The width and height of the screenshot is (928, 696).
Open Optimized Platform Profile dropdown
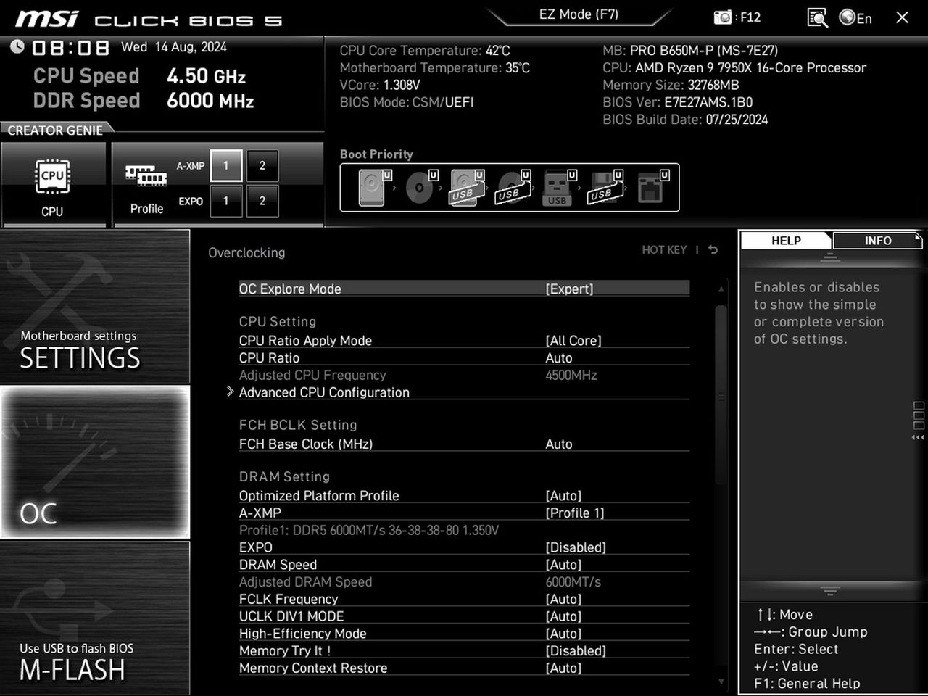464,496
